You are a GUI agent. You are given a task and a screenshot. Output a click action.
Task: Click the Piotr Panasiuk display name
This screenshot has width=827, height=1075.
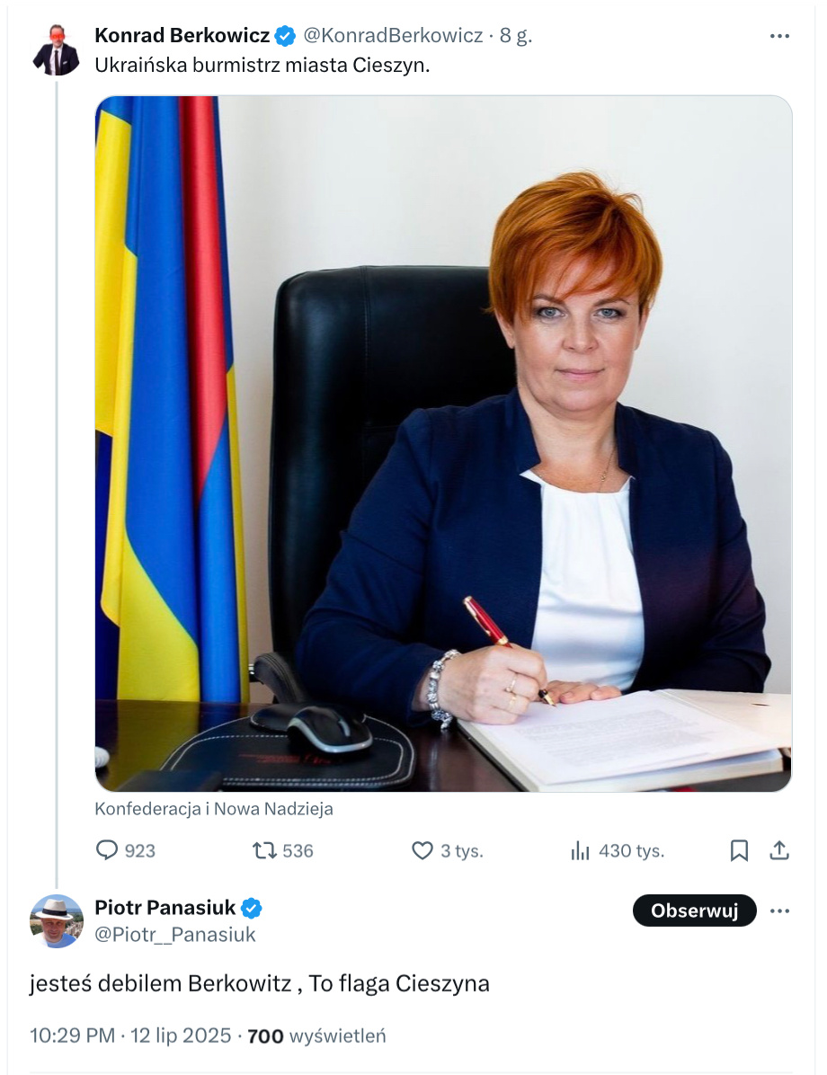(x=165, y=908)
